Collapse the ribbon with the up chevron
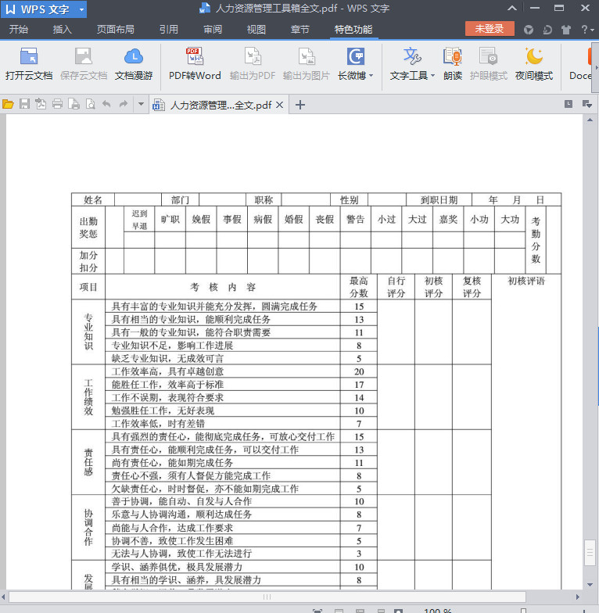 click(511, 8)
